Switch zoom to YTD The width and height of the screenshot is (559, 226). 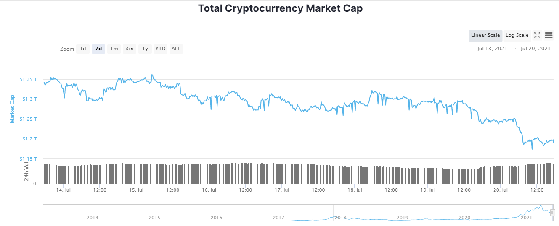pos(160,49)
